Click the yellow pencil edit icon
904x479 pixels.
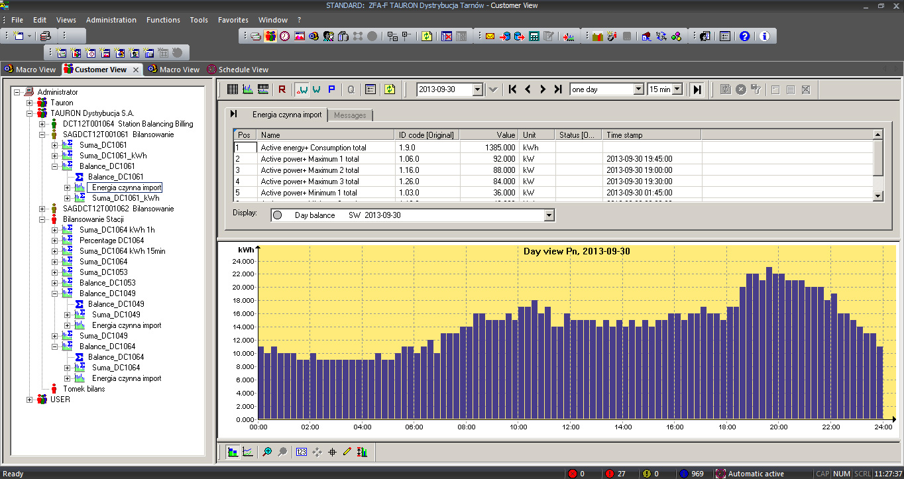coord(347,452)
